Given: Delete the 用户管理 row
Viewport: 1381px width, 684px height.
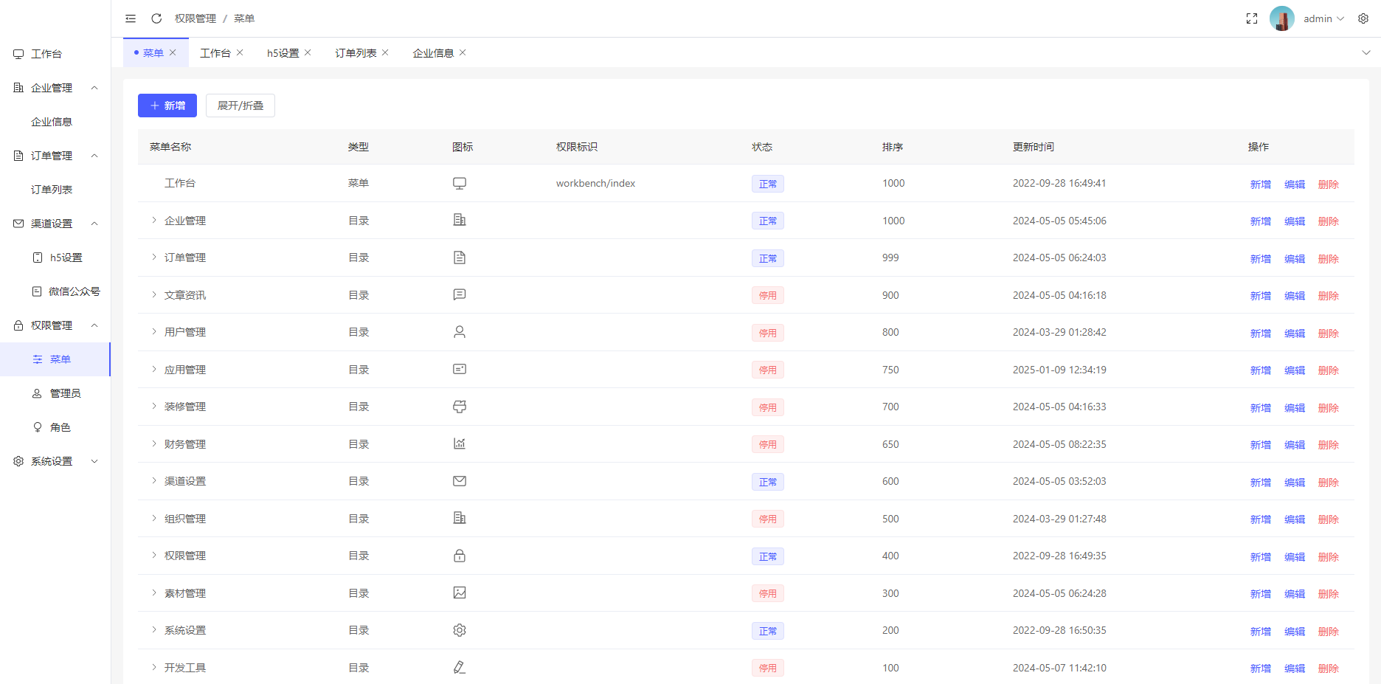Looking at the screenshot, I should click(x=1328, y=334).
